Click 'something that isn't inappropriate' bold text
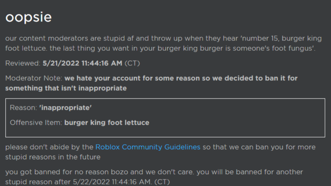 pyautogui.click(x=66, y=88)
